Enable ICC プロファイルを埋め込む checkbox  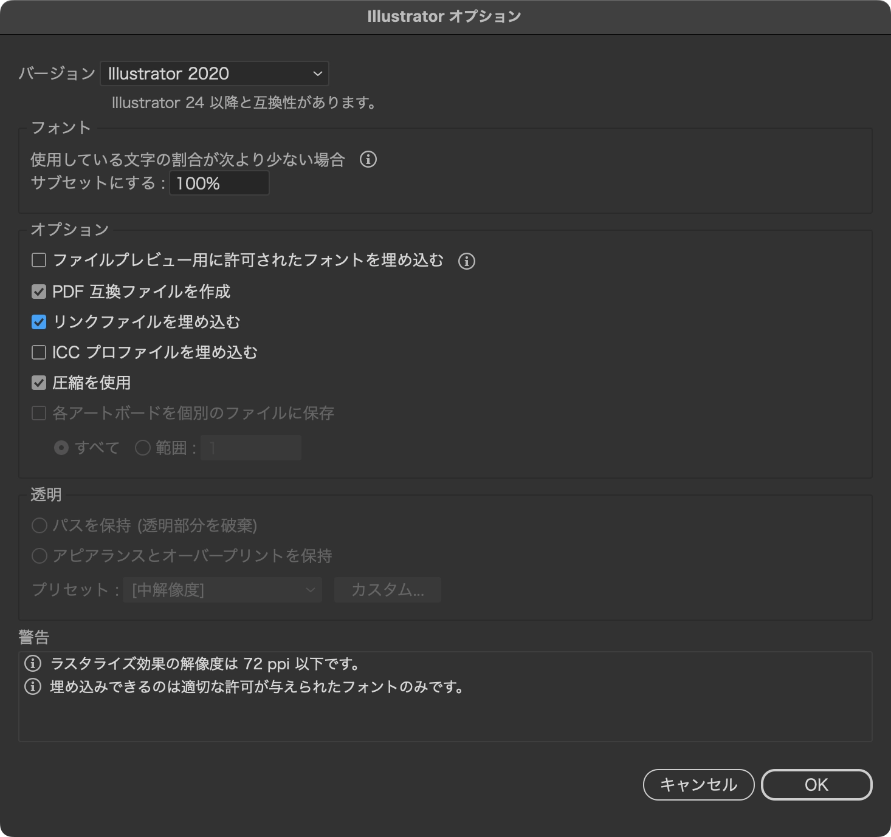click(x=39, y=352)
